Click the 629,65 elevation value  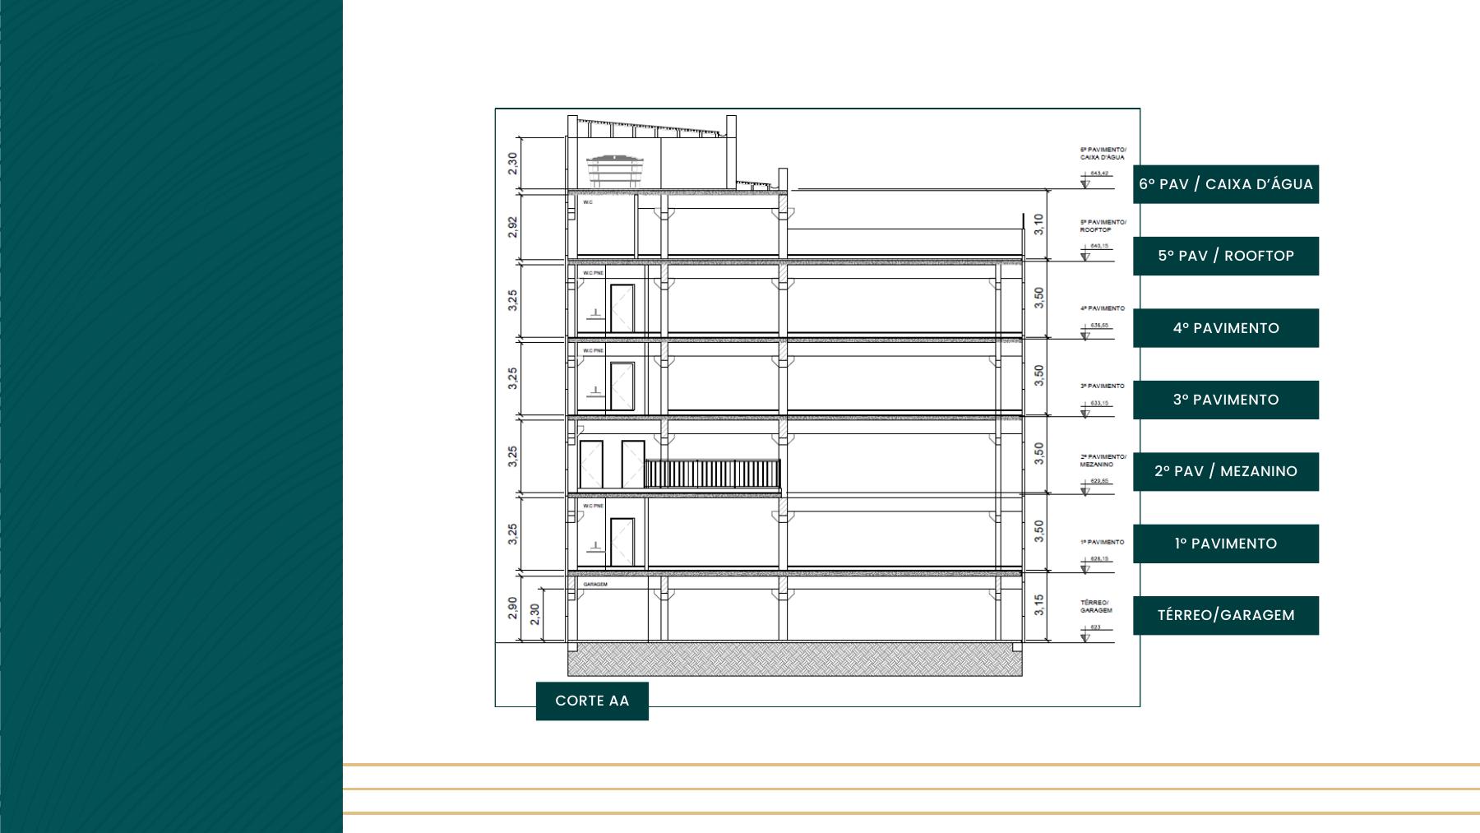1099,481
